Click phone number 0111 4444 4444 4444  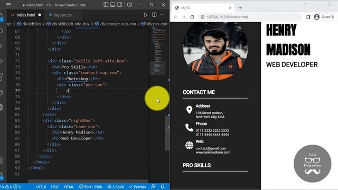coord(212,135)
